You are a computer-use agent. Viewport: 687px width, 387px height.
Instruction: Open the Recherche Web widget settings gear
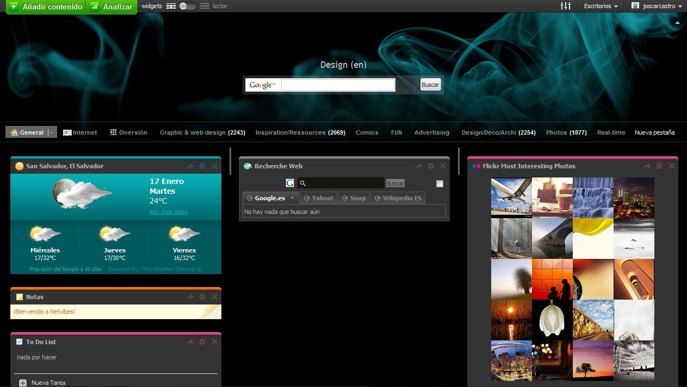click(431, 166)
